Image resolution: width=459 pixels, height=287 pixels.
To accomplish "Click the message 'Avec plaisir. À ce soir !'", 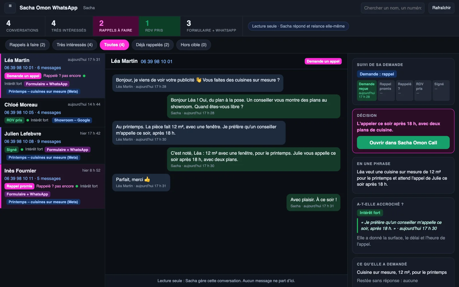I will [313, 203].
